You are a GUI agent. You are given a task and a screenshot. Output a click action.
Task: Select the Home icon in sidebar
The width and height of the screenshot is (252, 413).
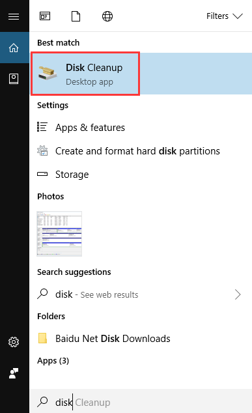click(14, 48)
